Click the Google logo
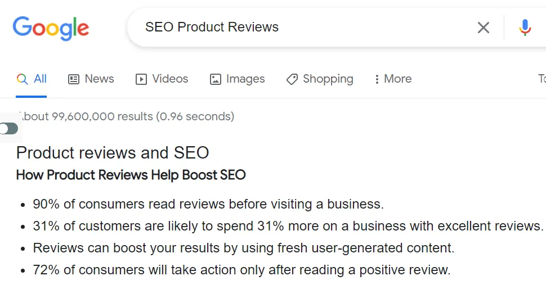This screenshot has width=546, height=285. coord(51,28)
